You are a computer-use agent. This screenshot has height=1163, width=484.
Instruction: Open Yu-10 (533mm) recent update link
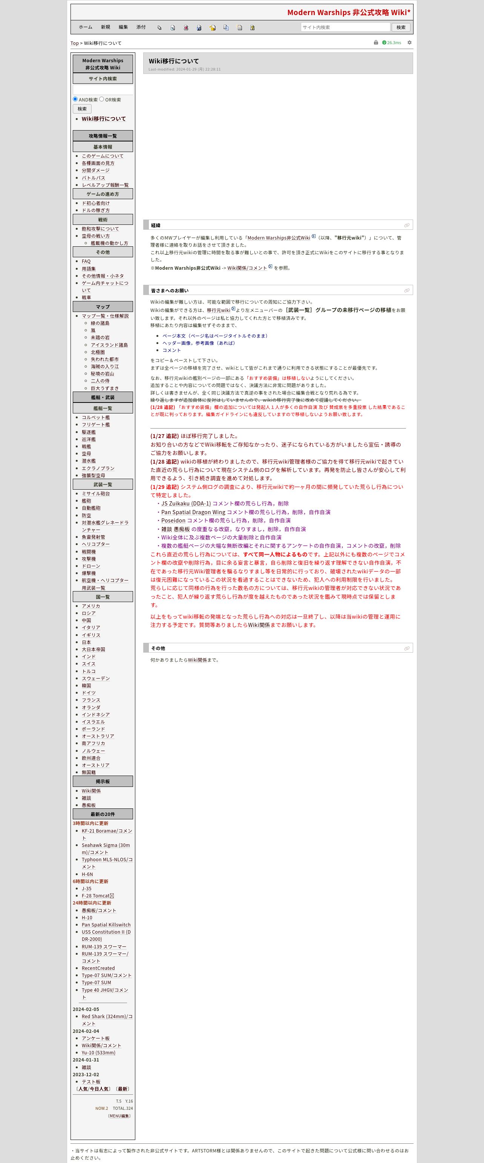[98, 1052]
